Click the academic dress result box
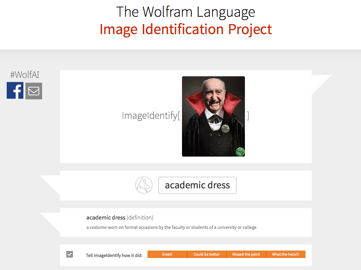Screen dimensions: 361x270 pyautogui.click(x=197, y=185)
